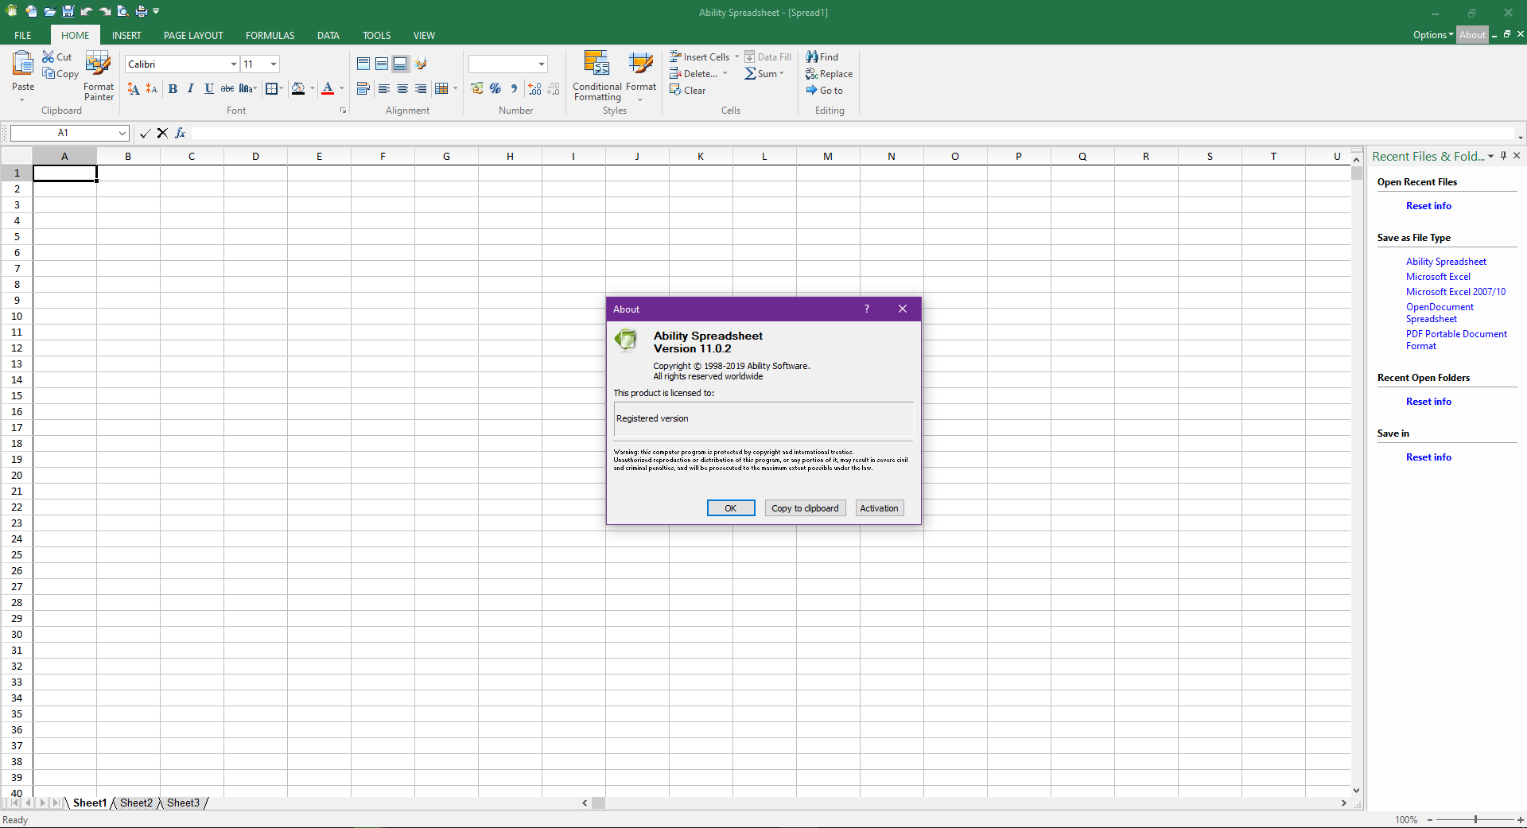Open the number format dropdown

(x=542, y=64)
